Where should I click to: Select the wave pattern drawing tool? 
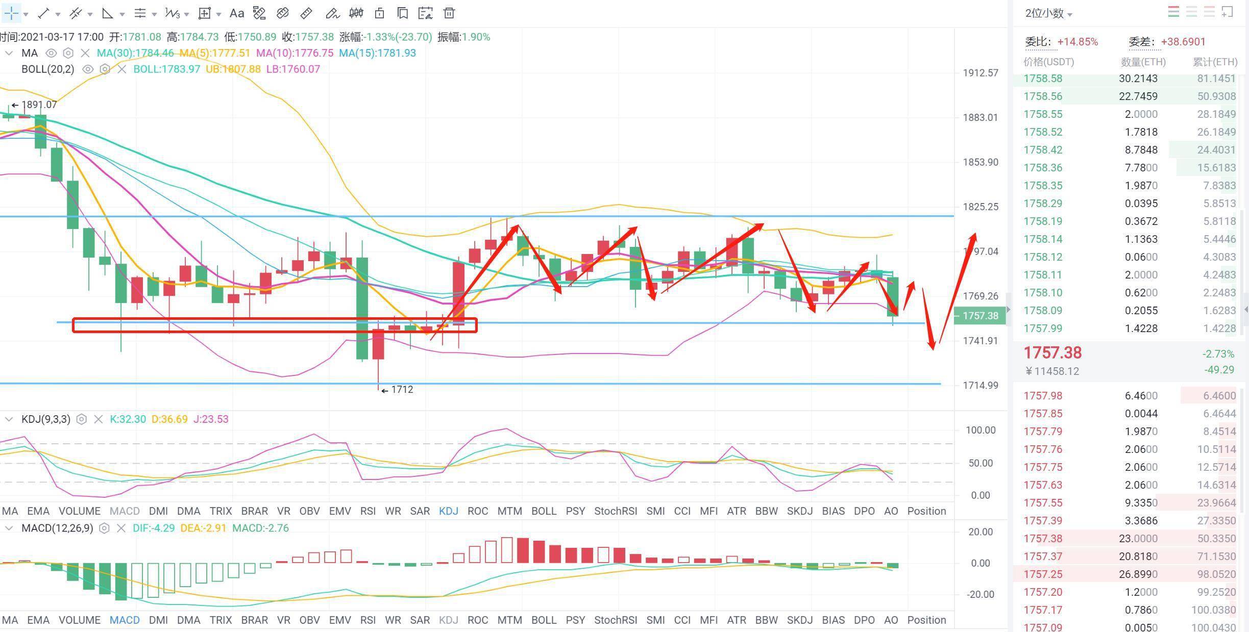(172, 13)
